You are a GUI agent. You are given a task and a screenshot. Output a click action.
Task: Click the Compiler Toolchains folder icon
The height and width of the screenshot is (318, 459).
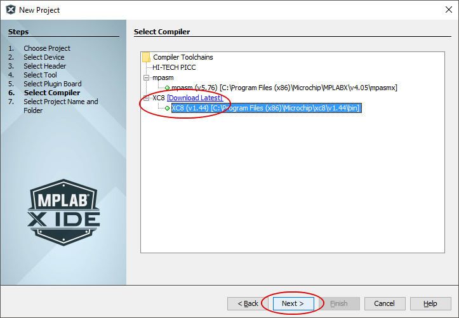pos(146,57)
